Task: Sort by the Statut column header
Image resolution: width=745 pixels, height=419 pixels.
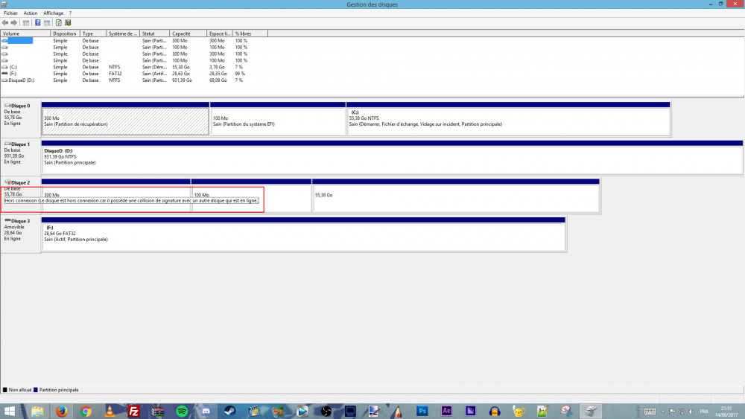Action: pos(155,33)
